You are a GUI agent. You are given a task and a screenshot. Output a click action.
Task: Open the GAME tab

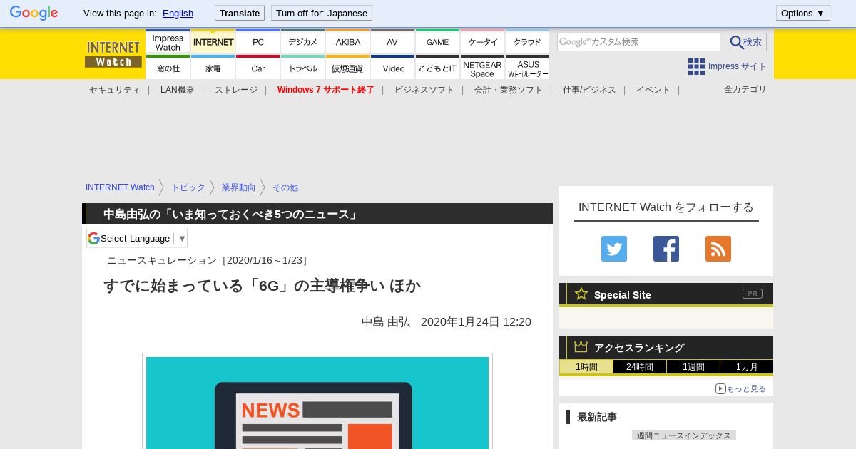tap(437, 42)
